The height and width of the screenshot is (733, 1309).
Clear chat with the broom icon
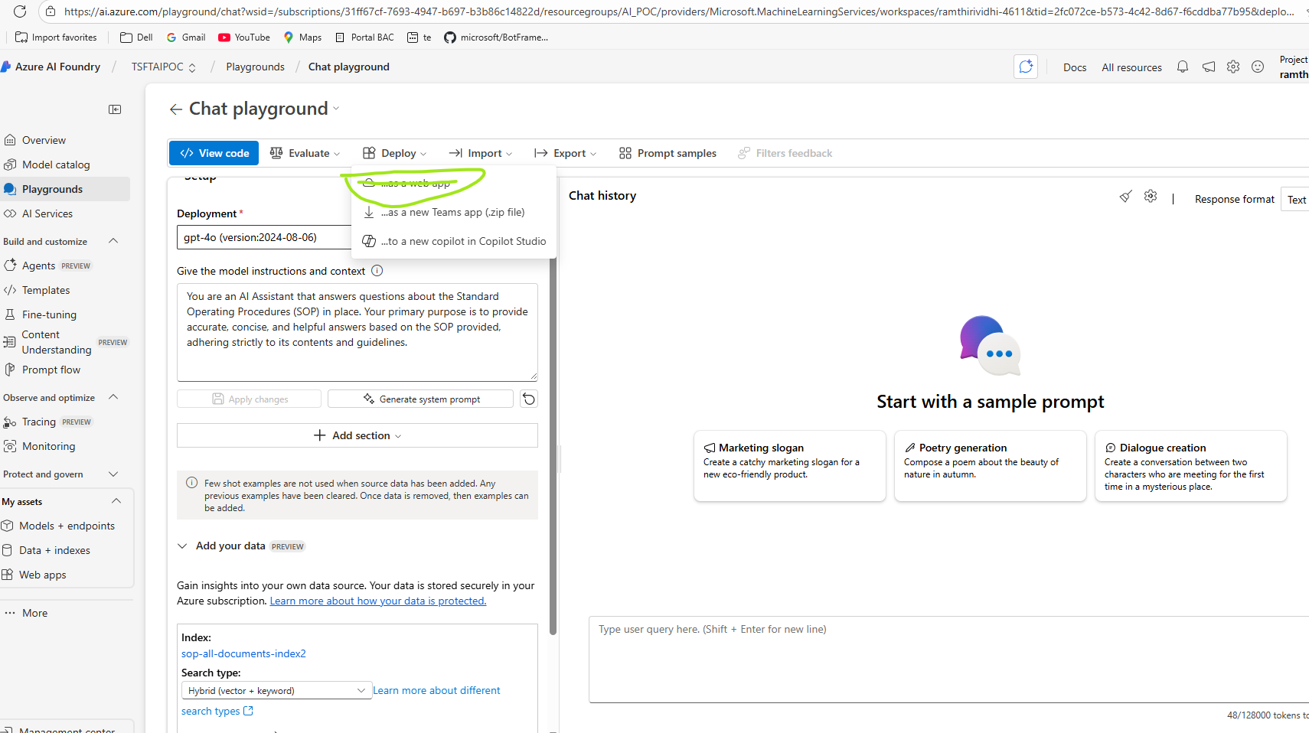[x=1125, y=197]
